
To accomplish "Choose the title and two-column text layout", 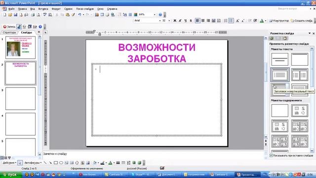I will point(300,75).
